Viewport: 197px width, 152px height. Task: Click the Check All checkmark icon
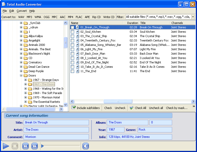click(x=132, y=108)
